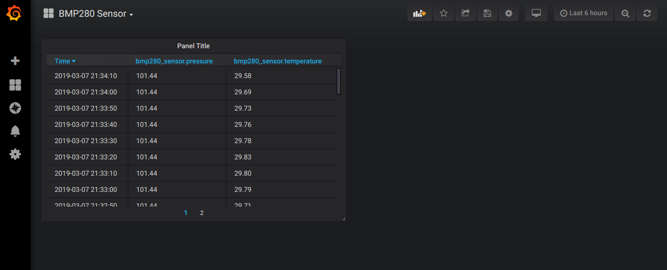Refresh the dashboard
667x270 pixels.
pos(647,14)
